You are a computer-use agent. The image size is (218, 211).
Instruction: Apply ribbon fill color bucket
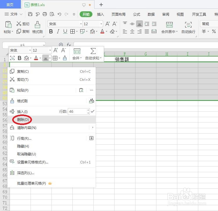pos(92,32)
